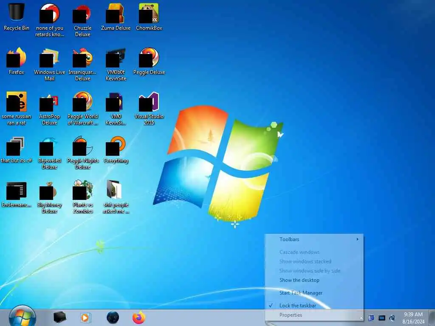The image size is (435, 326).
Task: Launch Peggle Deluxe from the desktop
Action: (x=149, y=61)
